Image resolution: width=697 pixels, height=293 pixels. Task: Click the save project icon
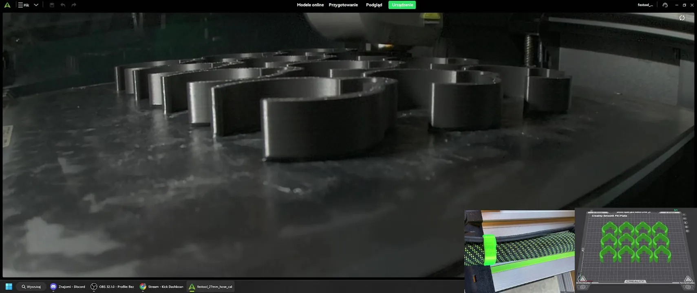tap(52, 5)
